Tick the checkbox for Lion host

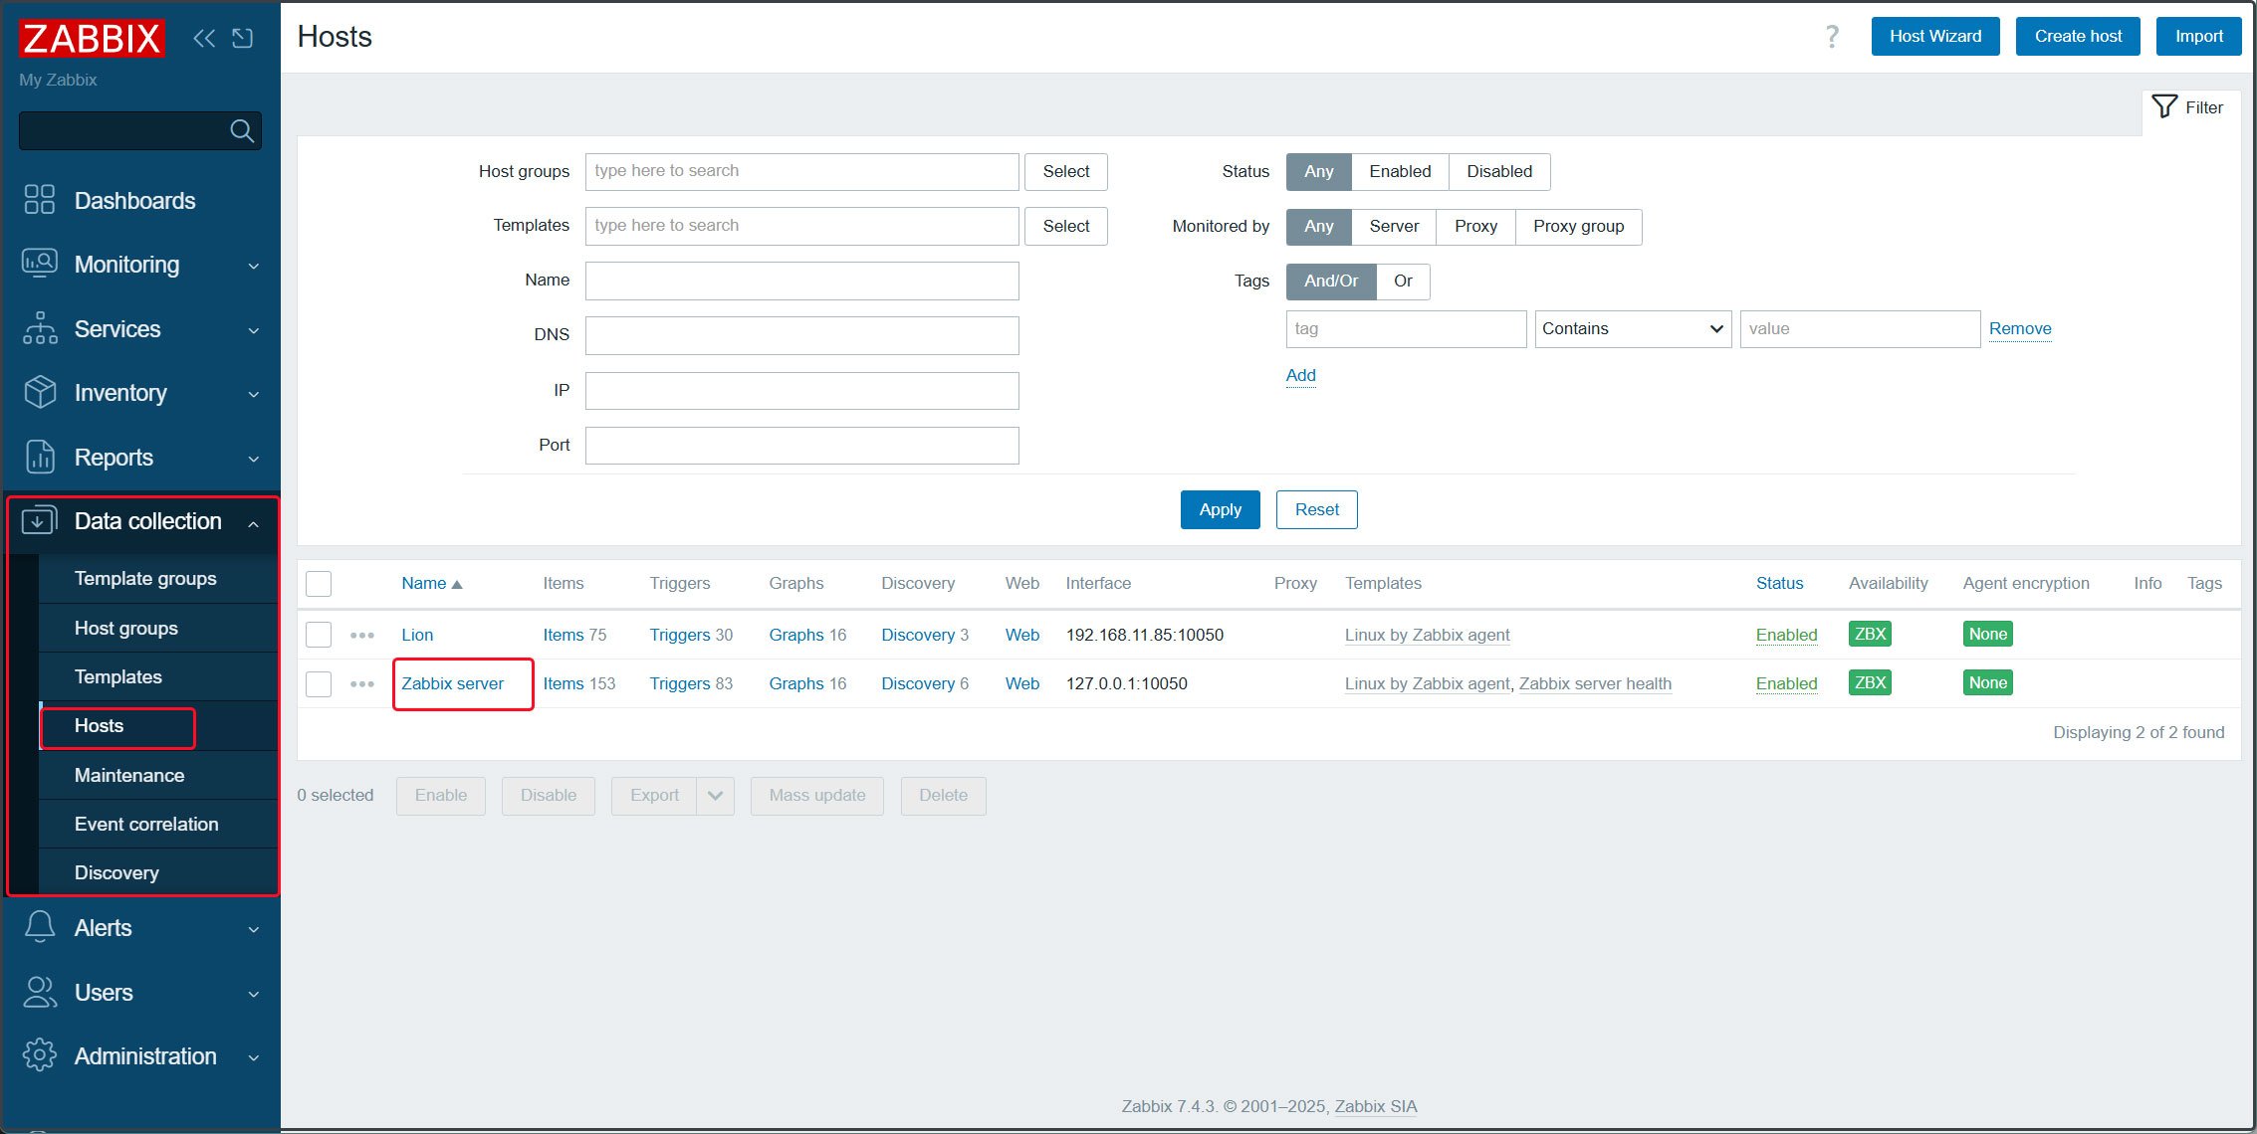(319, 635)
